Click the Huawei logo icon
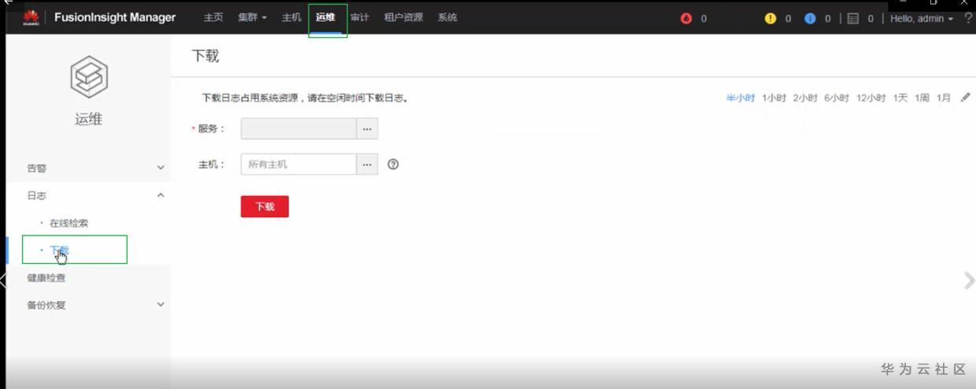Viewport: 976px width, 389px height. click(31, 17)
